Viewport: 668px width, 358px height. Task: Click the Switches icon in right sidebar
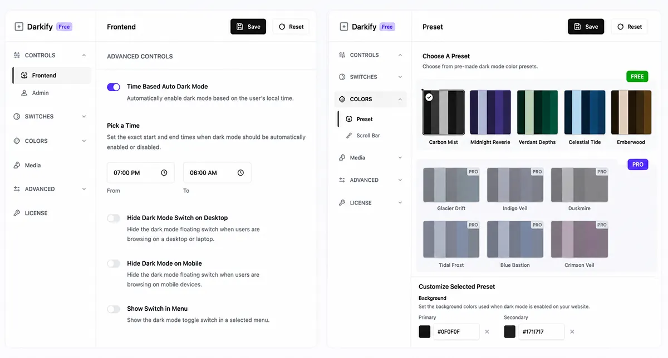click(342, 77)
